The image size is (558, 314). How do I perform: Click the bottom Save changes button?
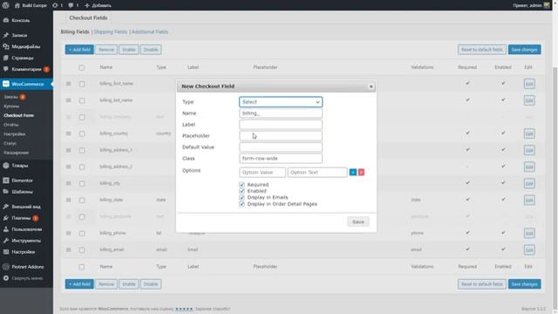click(524, 284)
